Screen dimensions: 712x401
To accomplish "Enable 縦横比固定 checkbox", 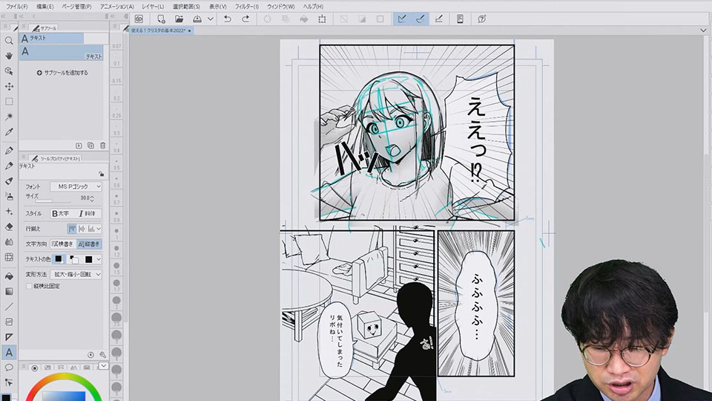I will [x=29, y=287].
